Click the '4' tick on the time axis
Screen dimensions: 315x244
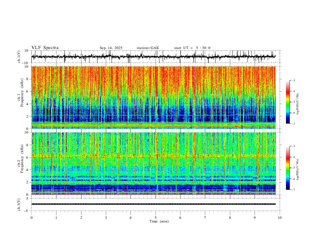click(130, 218)
